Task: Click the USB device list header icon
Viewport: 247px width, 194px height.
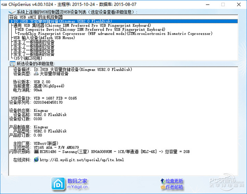Action: pyautogui.click(x=12, y=12)
